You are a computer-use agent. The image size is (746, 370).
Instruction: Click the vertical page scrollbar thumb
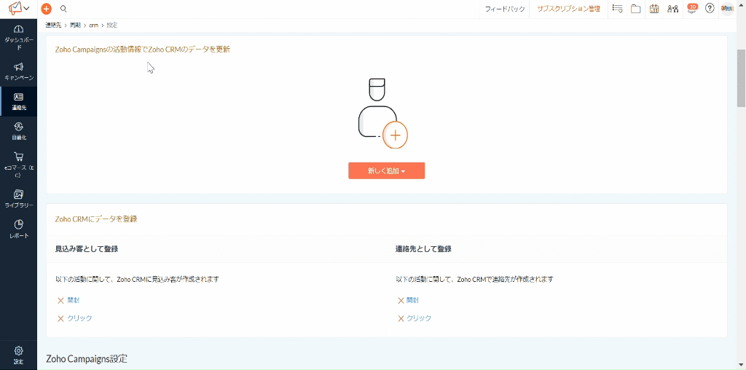click(x=741, y=77)
